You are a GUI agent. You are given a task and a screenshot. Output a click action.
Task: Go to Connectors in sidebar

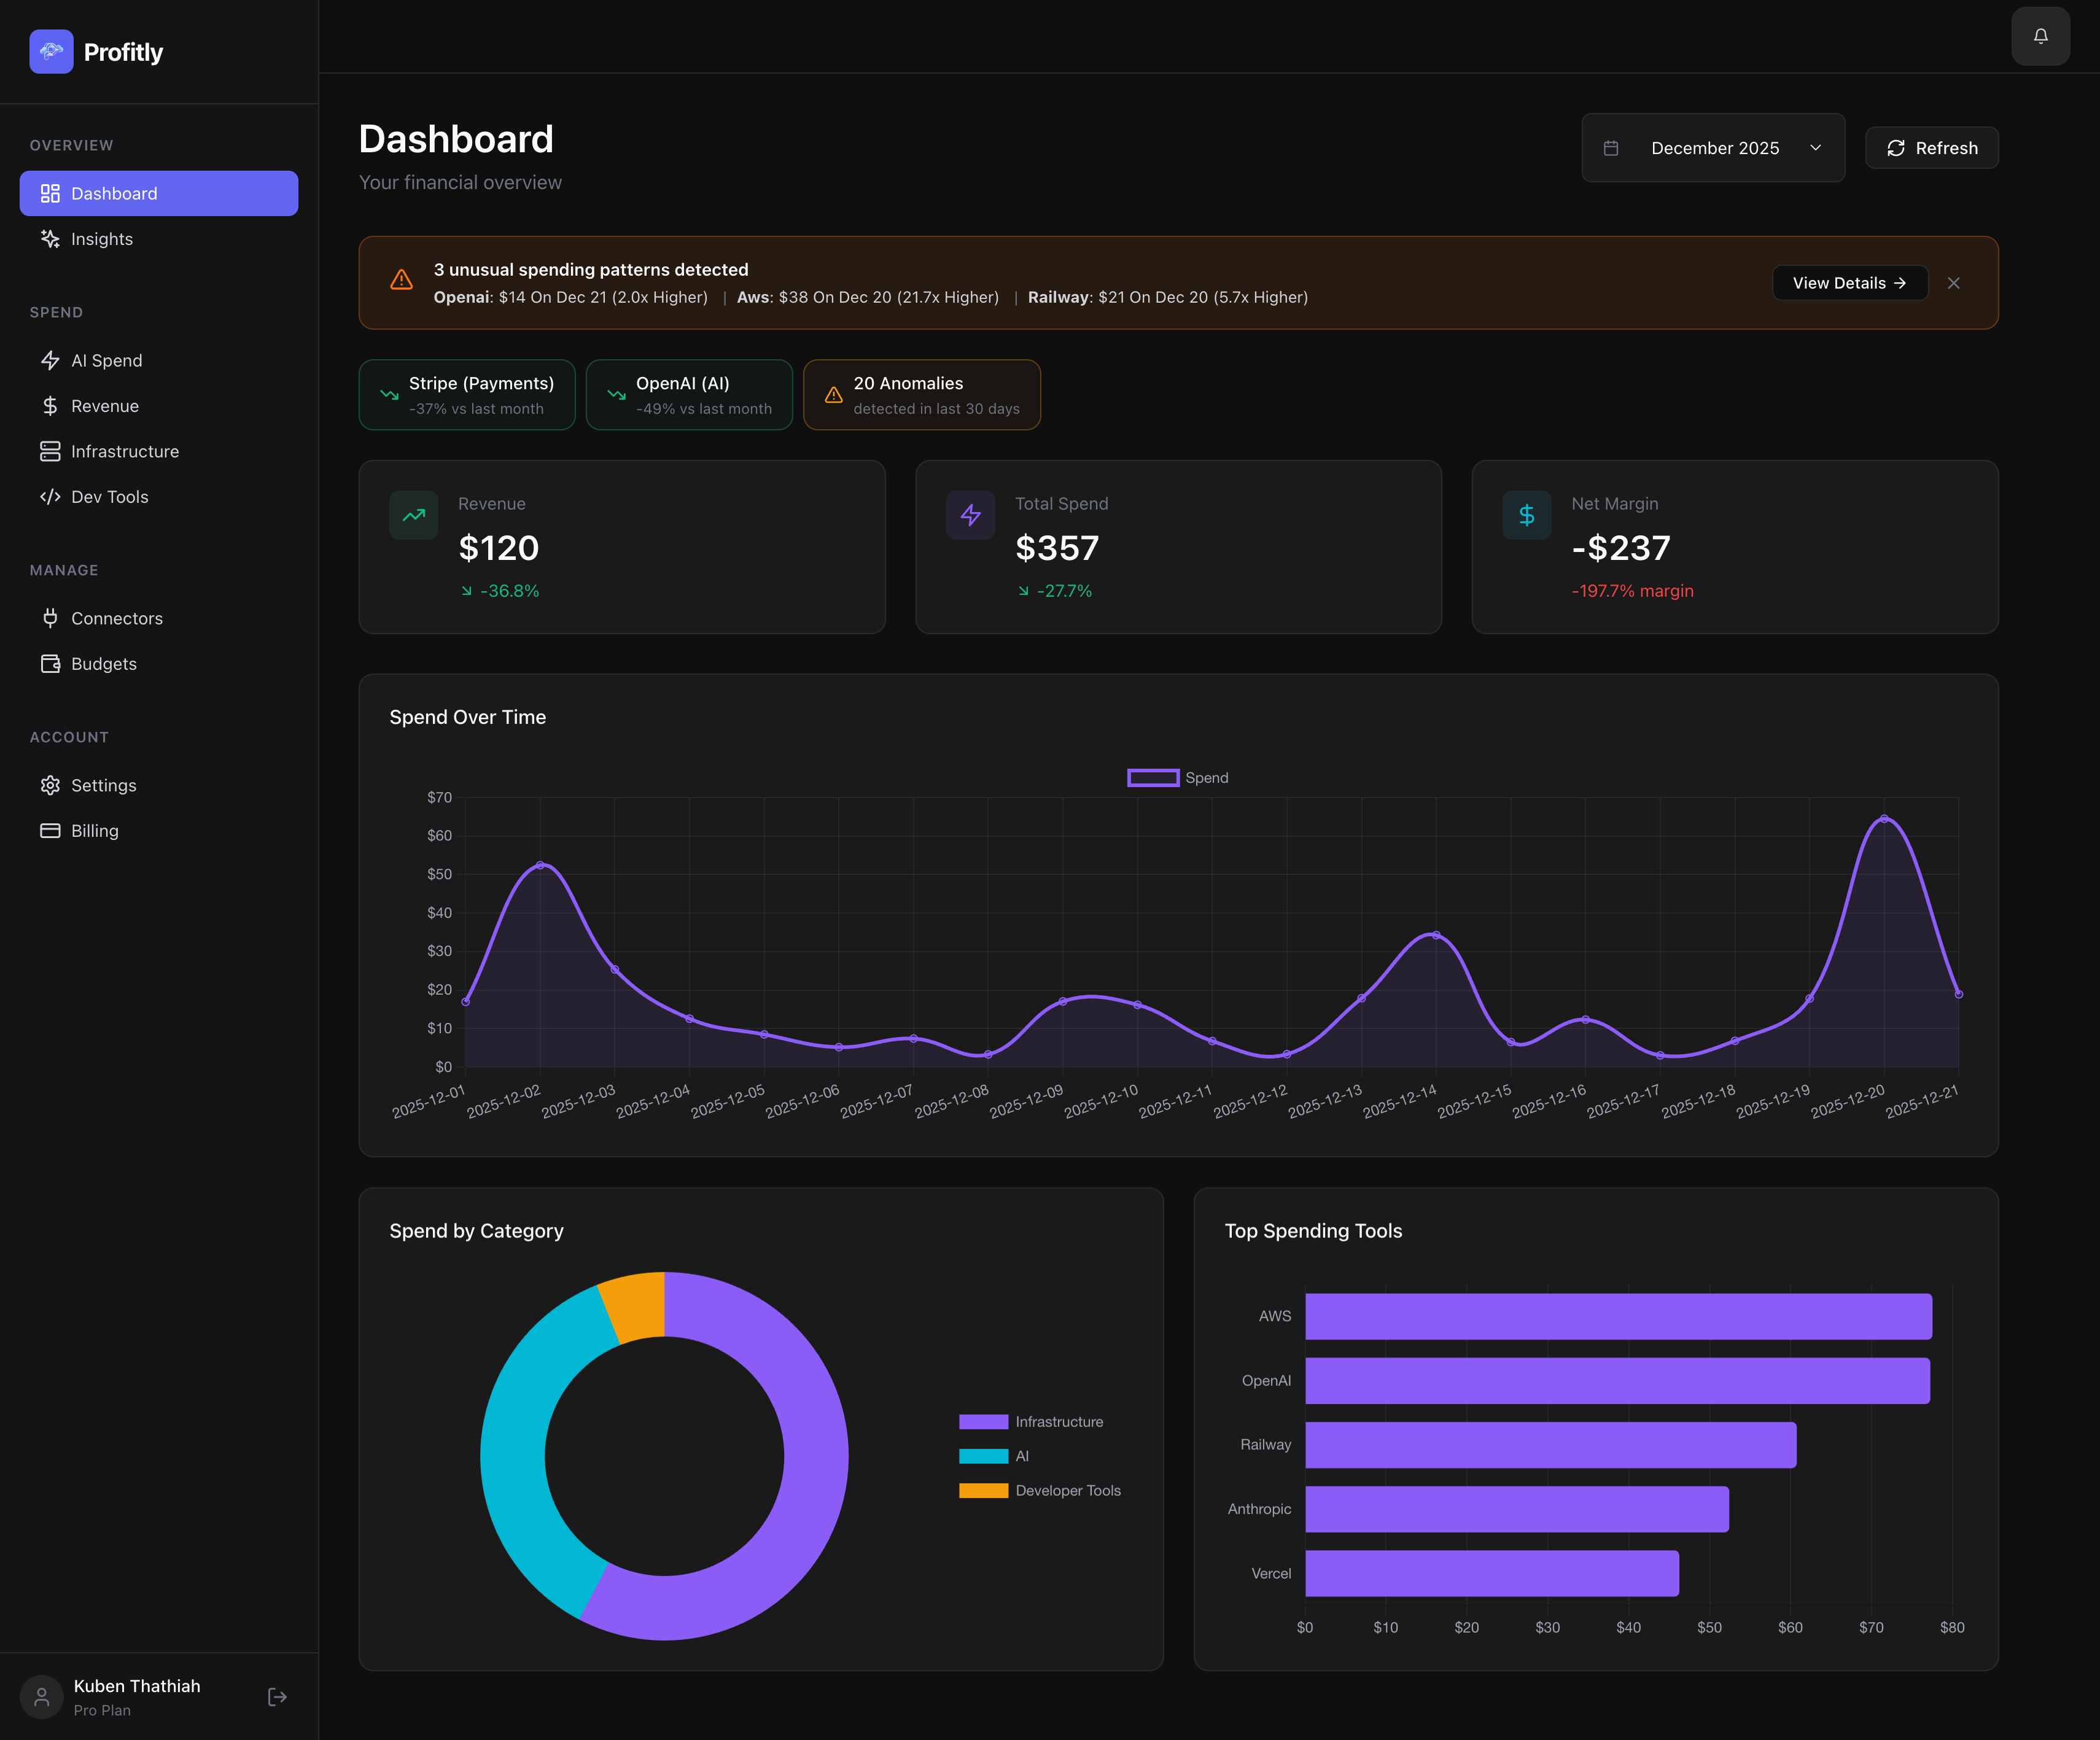[x=116, y=618]
